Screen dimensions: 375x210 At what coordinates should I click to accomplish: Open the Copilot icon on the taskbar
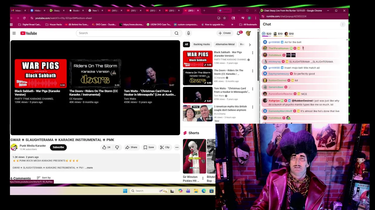tap(180, 191)
